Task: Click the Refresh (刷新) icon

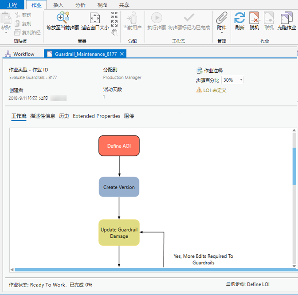Action: click(x=239, y=18)
